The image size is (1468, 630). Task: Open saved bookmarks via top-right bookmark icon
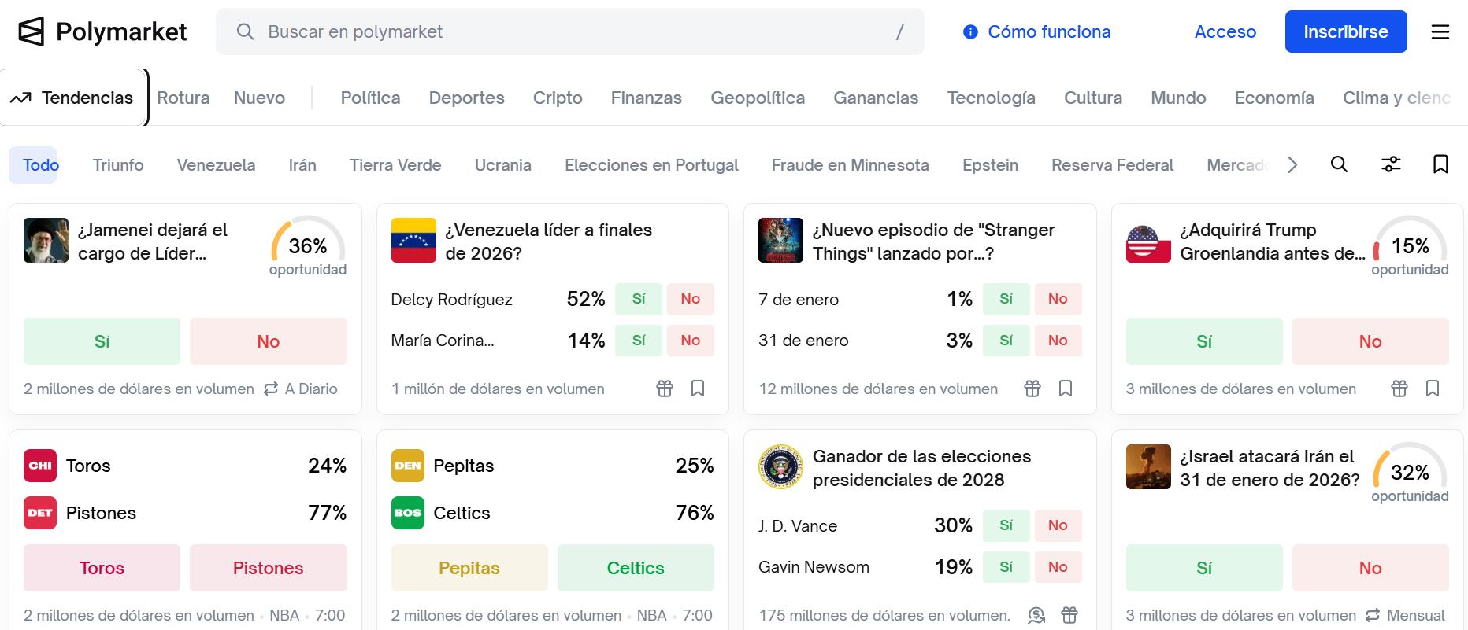[x=1440, y=165]
